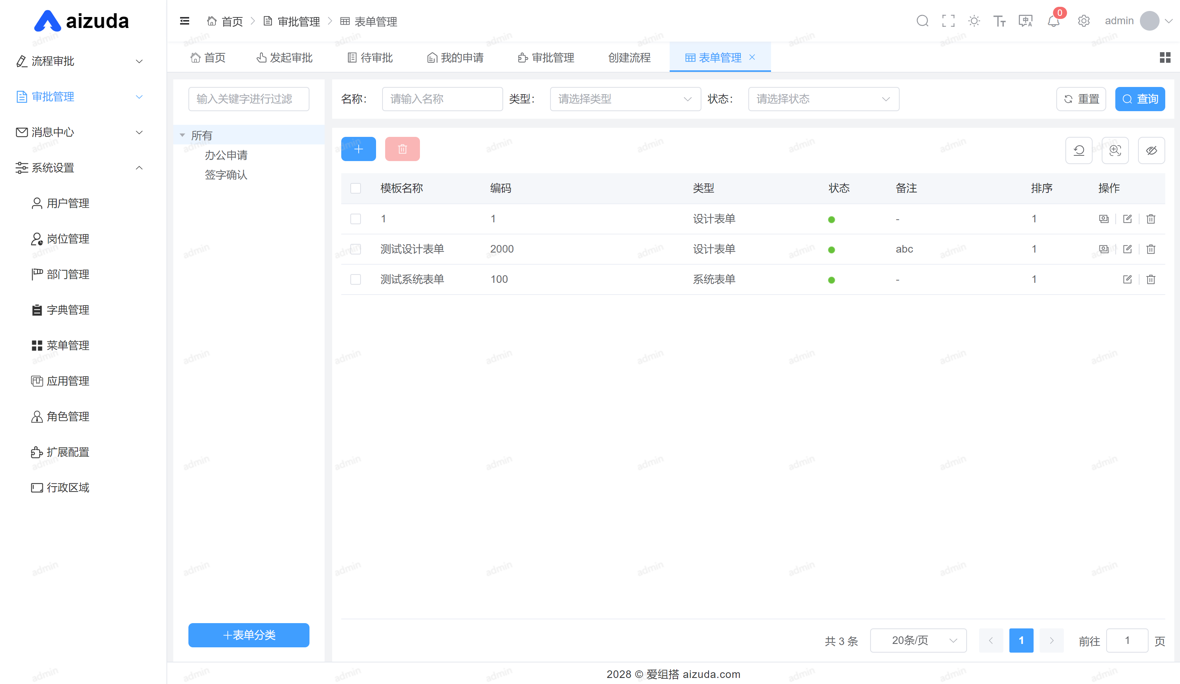
Task: Select 签字确认 tree category
Action: click(x=226, y=175)
